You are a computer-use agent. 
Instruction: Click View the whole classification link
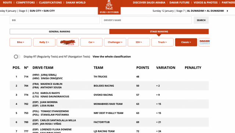click(112, 57)
